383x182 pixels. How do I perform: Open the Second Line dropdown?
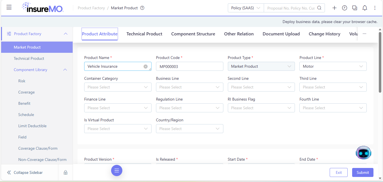pos(261,87)
